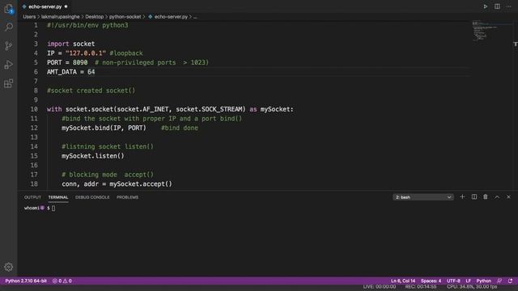Switch to the TERMINAL tab
Image resolution: width=518 pixels, height=291 pixels.
click(x=58, y=197)
